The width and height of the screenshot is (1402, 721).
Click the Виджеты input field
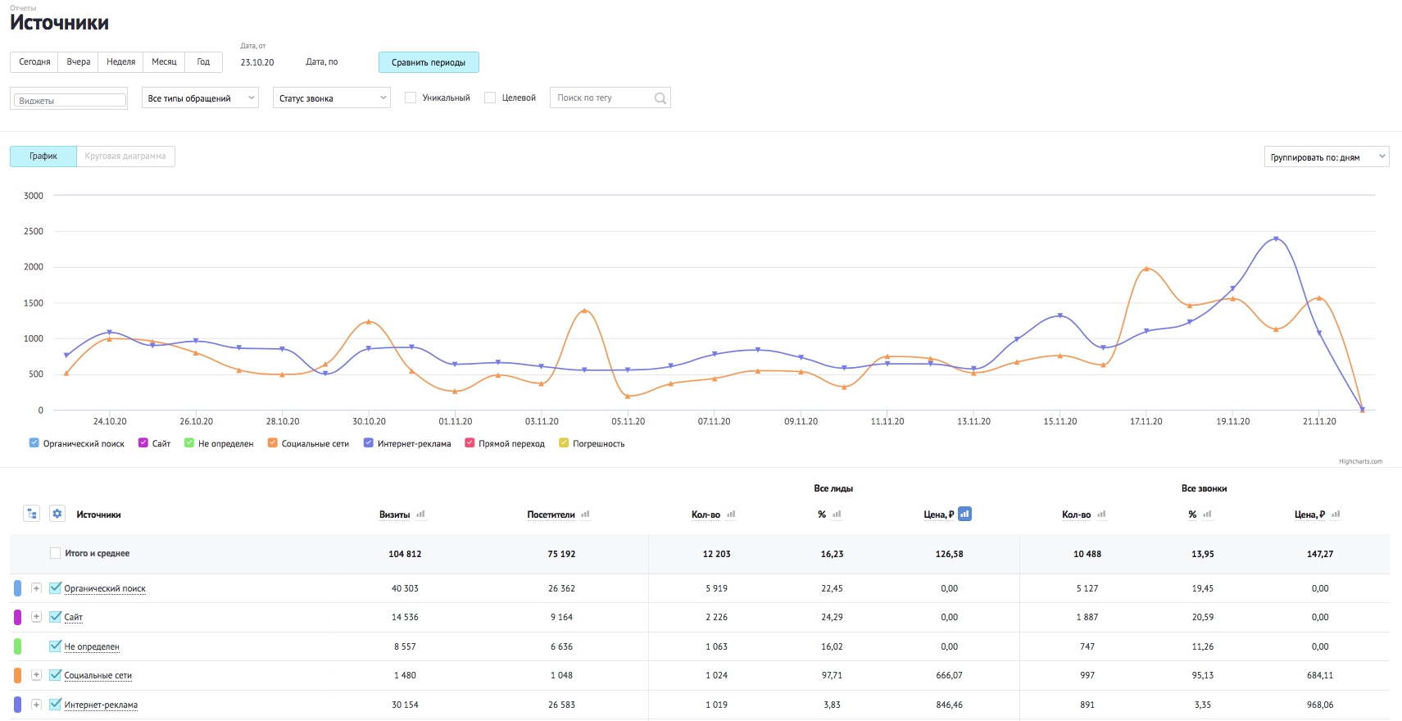[x=69, y=100]
